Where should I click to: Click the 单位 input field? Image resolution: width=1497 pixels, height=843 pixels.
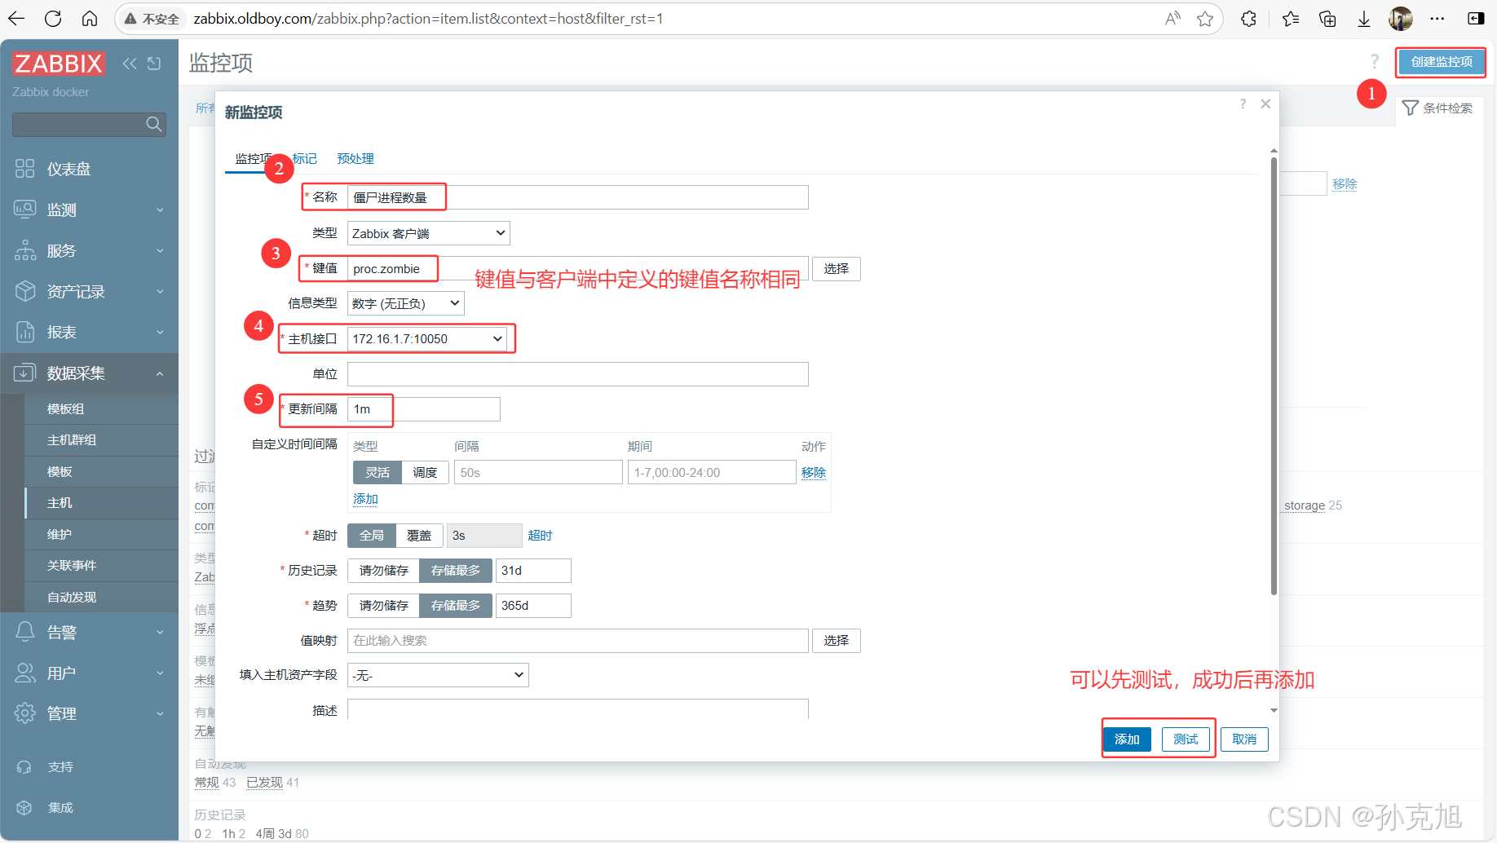pos(578,374)
